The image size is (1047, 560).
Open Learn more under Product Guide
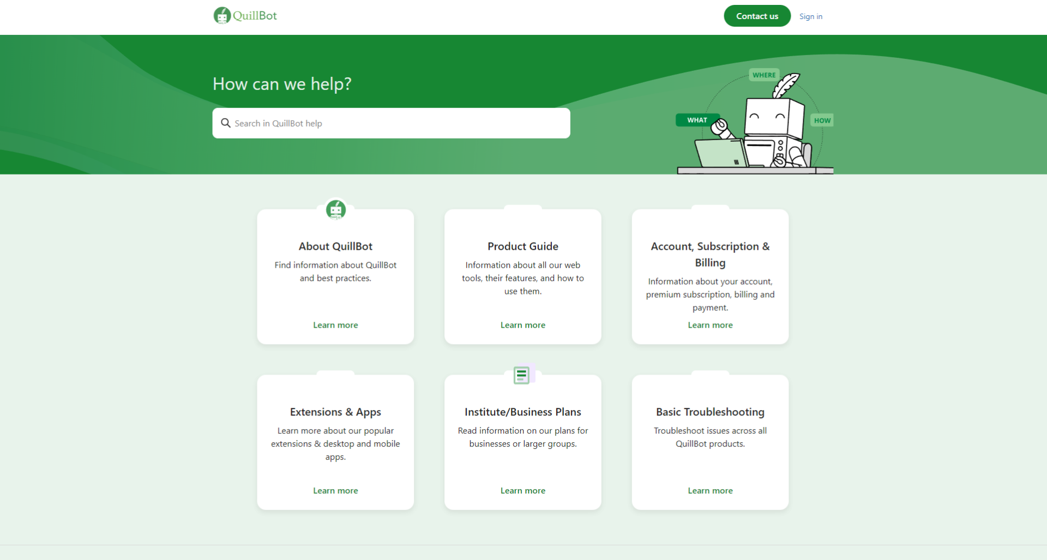(x=522, y=325)
